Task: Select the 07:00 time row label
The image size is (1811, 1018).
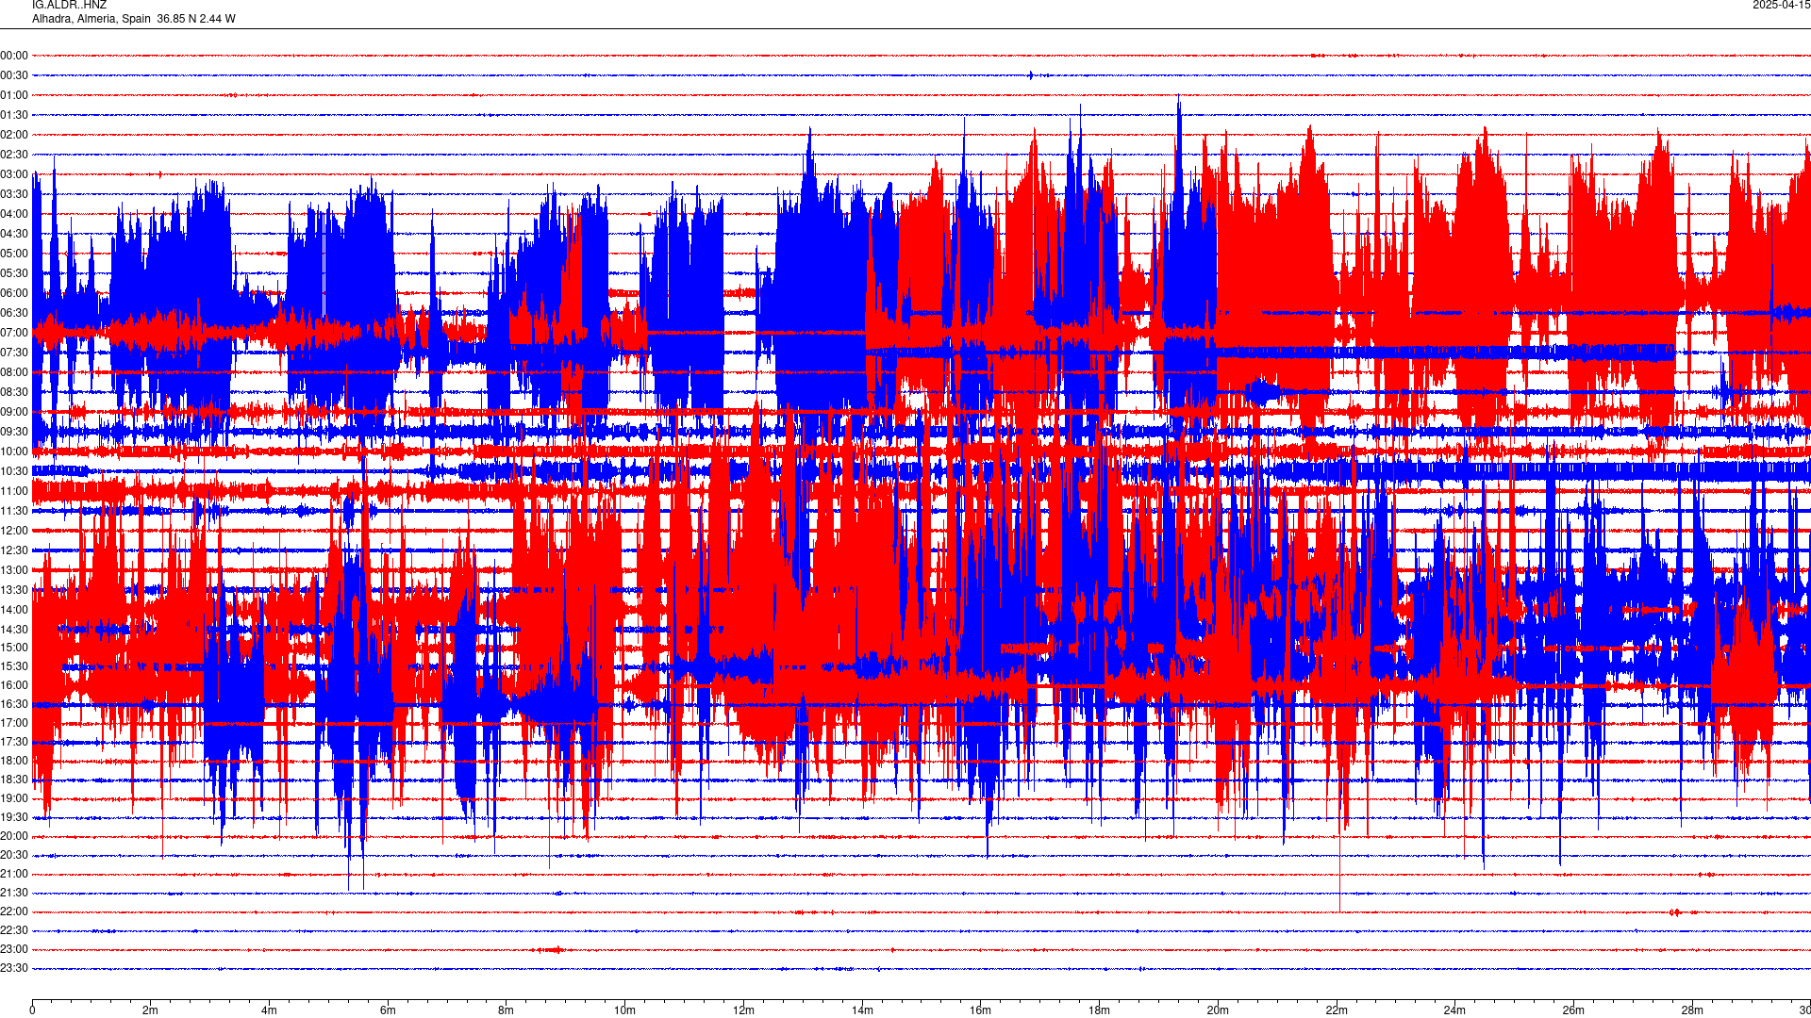Action: click(x=14, y=333)
